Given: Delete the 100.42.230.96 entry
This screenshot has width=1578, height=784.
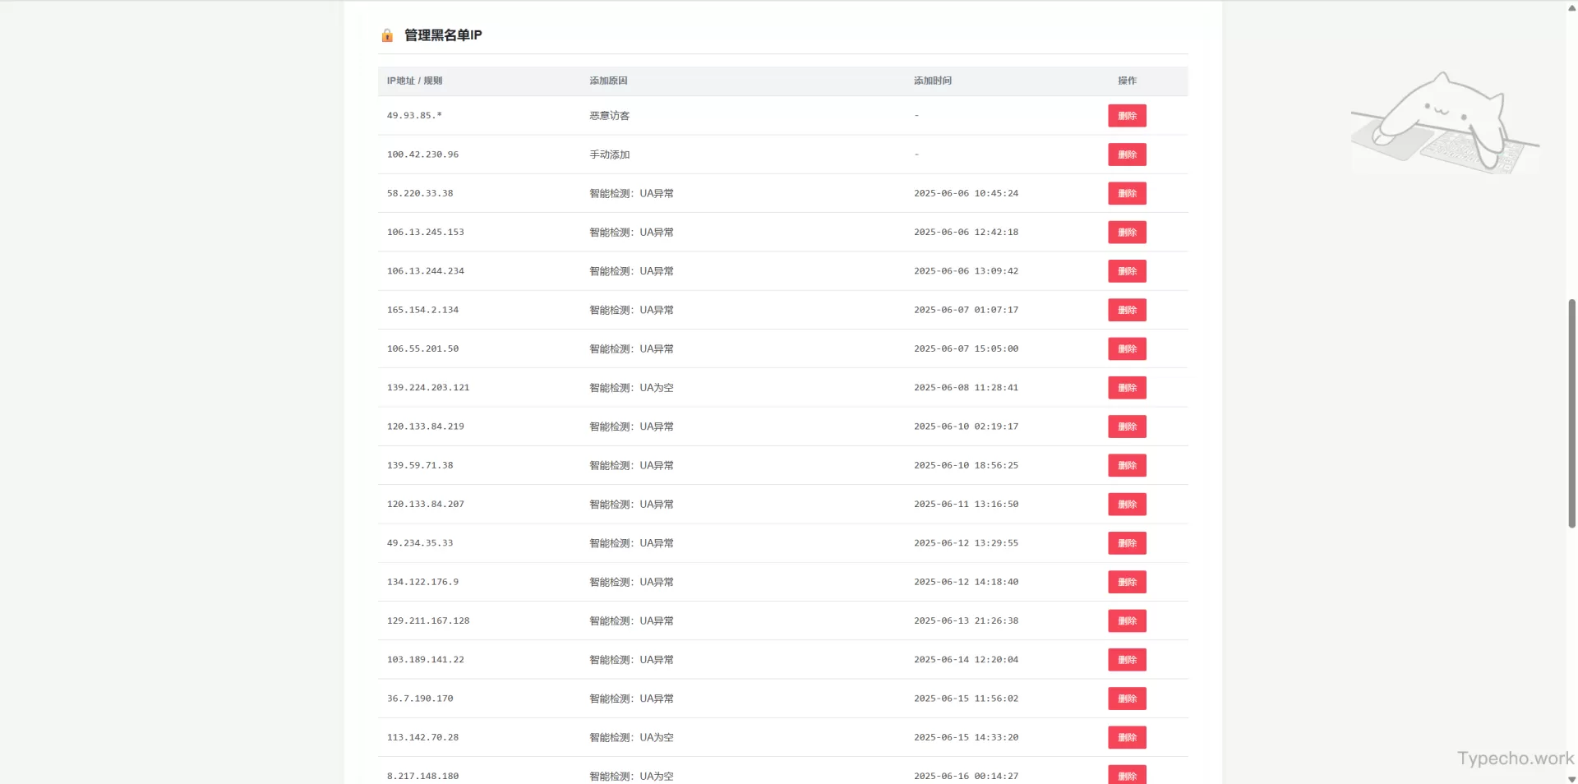Looking at the screenshot, I should click(x=1126, y=154).
